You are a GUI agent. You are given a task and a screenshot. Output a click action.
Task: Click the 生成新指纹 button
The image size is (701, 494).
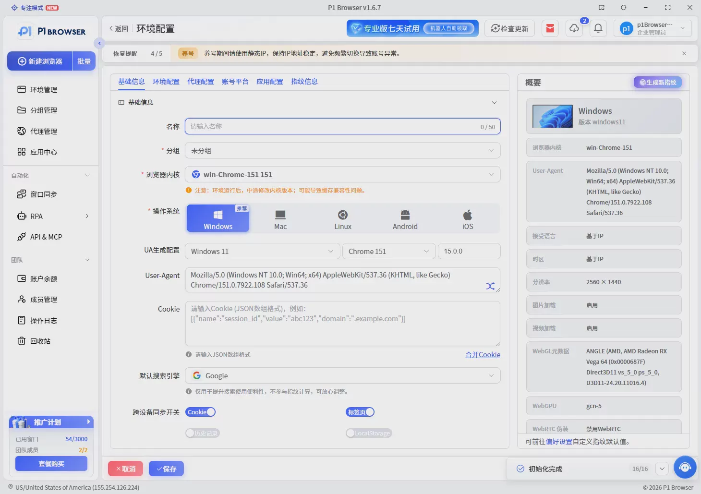[658, 82]
